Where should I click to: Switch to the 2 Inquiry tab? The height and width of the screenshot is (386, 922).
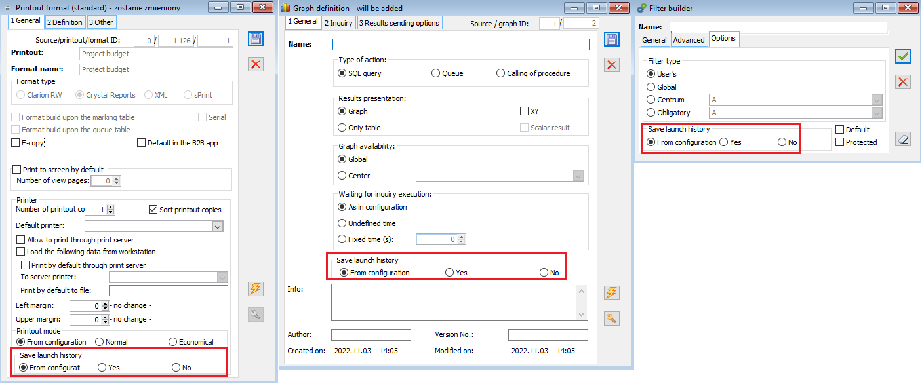[x=338, y=22]
